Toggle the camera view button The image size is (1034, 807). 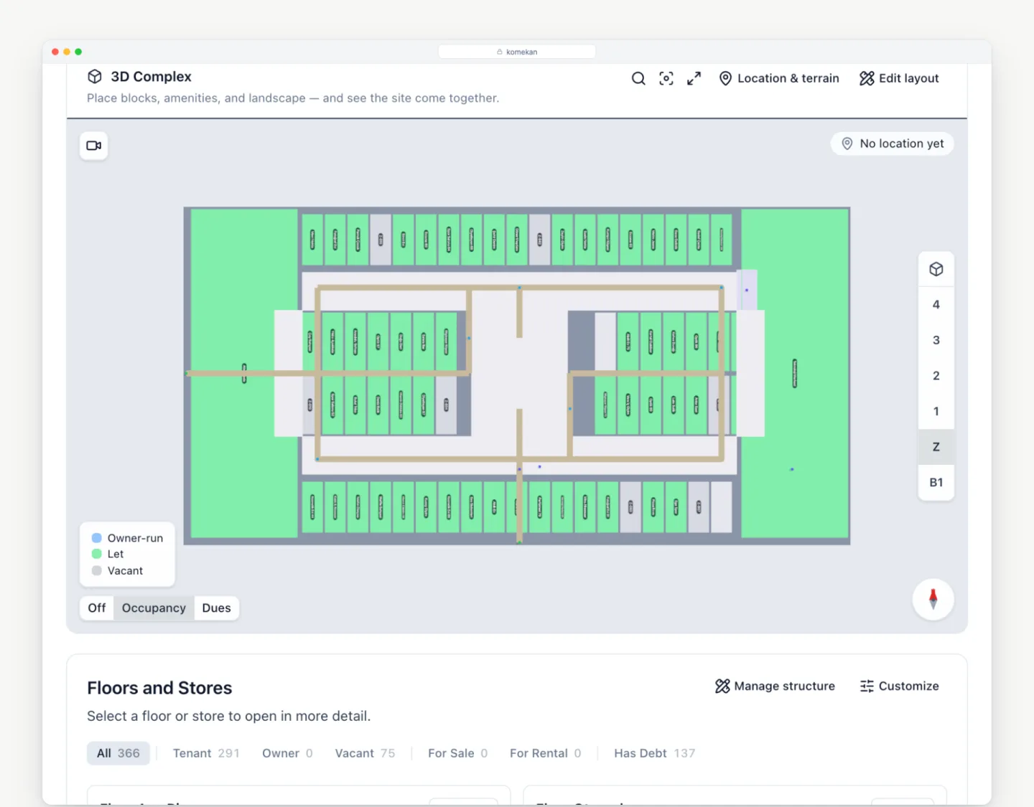93,146
